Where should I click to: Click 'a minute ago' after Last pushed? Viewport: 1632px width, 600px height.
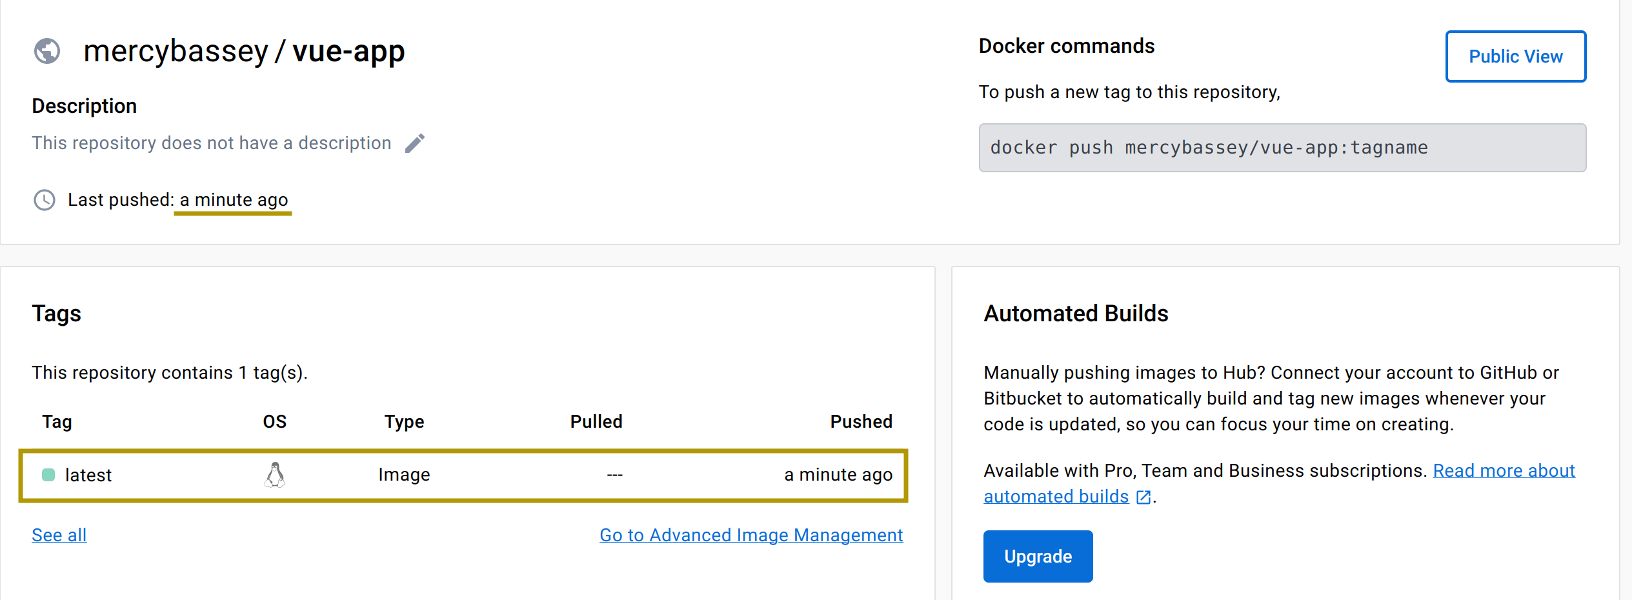coord(234,200)
